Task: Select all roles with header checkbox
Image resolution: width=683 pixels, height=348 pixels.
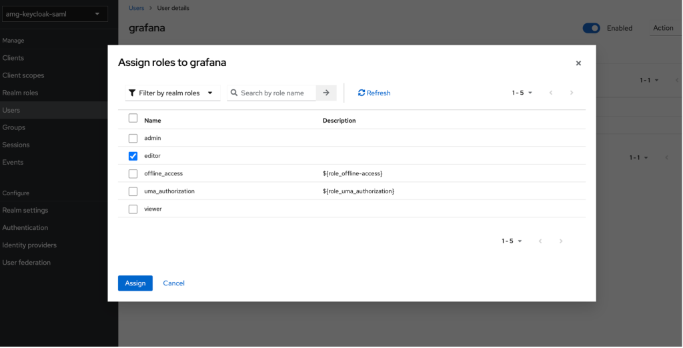Action: (133, 119)
